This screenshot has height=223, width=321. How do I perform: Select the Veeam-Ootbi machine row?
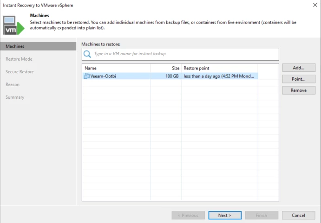pyautogui.click(x=170, y=76)
